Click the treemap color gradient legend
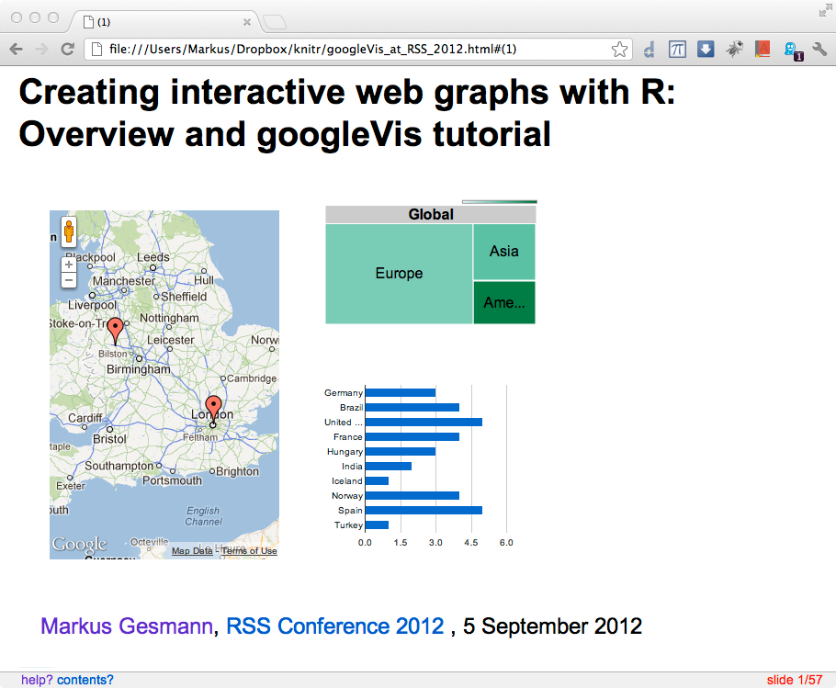836x688 pixels. [x=500, y=201]
